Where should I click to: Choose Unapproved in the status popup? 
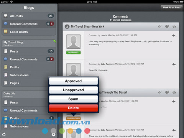[x=73, y=90]
